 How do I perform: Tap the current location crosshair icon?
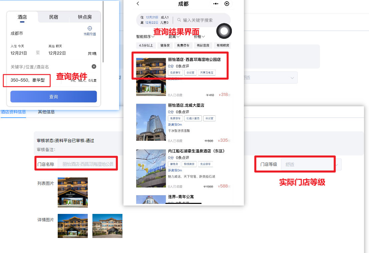(x=90, y=28)
